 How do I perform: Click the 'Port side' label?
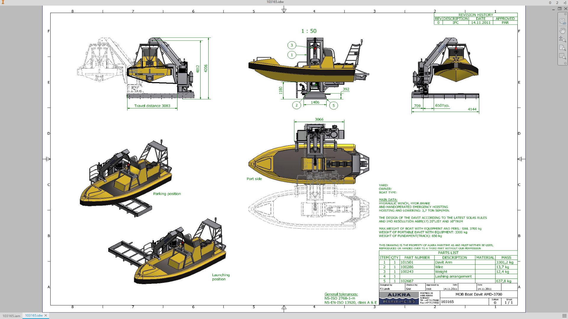click(254, 179)
